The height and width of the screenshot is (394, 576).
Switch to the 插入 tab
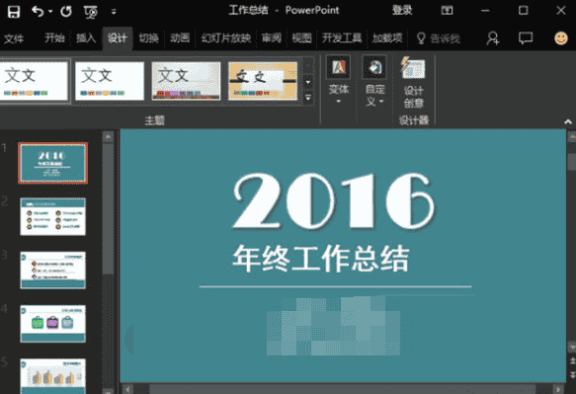coord(86,38)
